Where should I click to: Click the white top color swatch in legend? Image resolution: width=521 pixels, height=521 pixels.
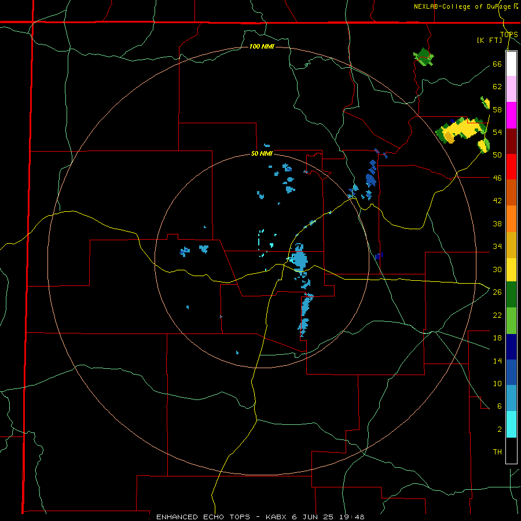pos(511,64)
